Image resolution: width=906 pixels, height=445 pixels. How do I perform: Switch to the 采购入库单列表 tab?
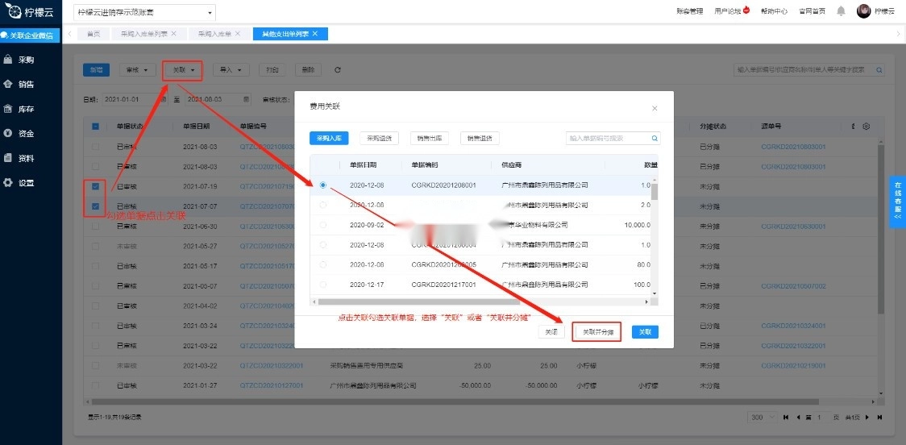[x=148, y=34]
